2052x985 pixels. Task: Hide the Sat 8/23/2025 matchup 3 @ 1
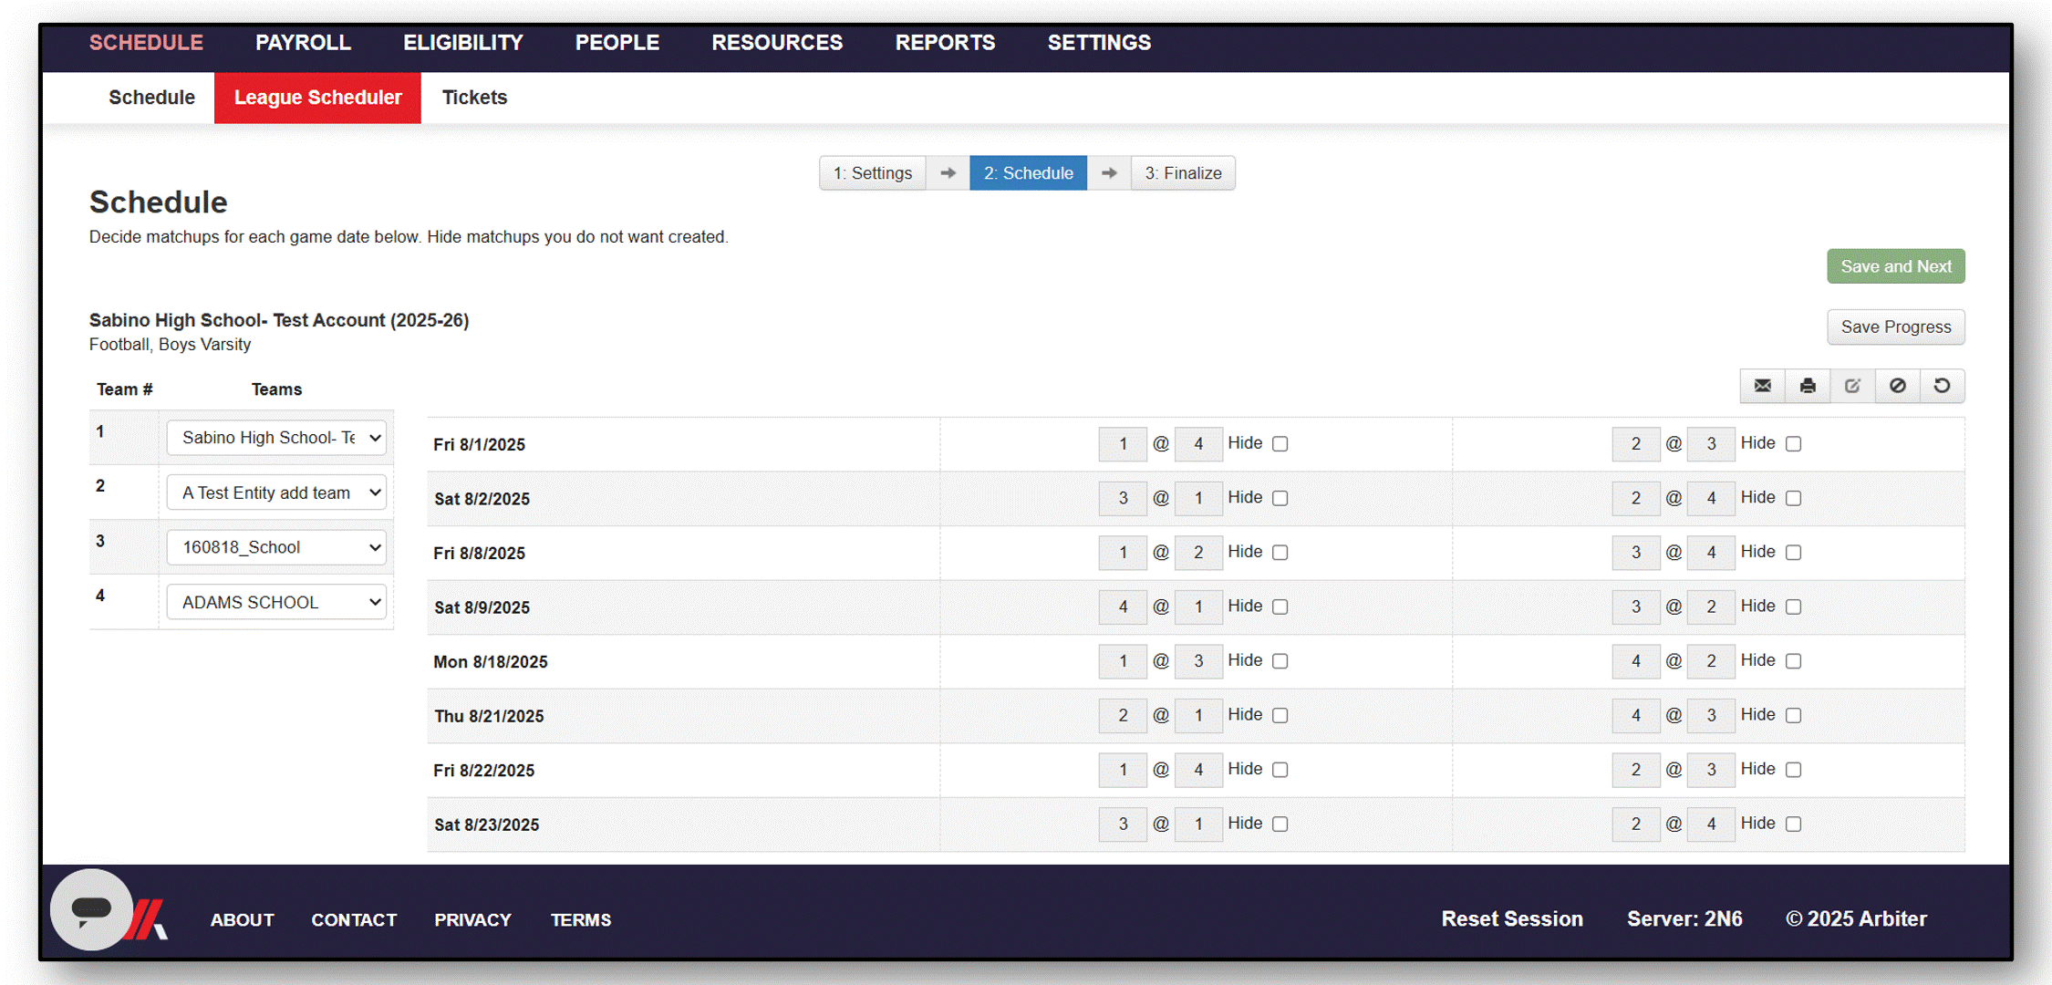1280,824
